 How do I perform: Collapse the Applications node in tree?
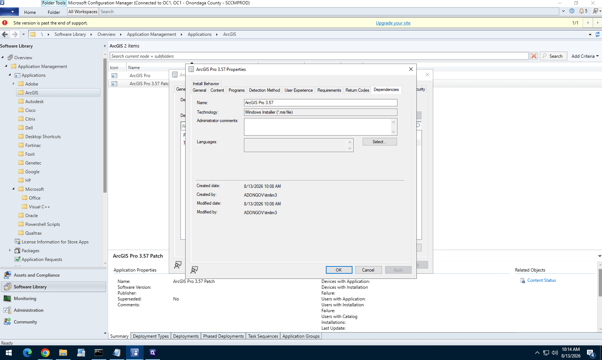(x=10, y=75)
